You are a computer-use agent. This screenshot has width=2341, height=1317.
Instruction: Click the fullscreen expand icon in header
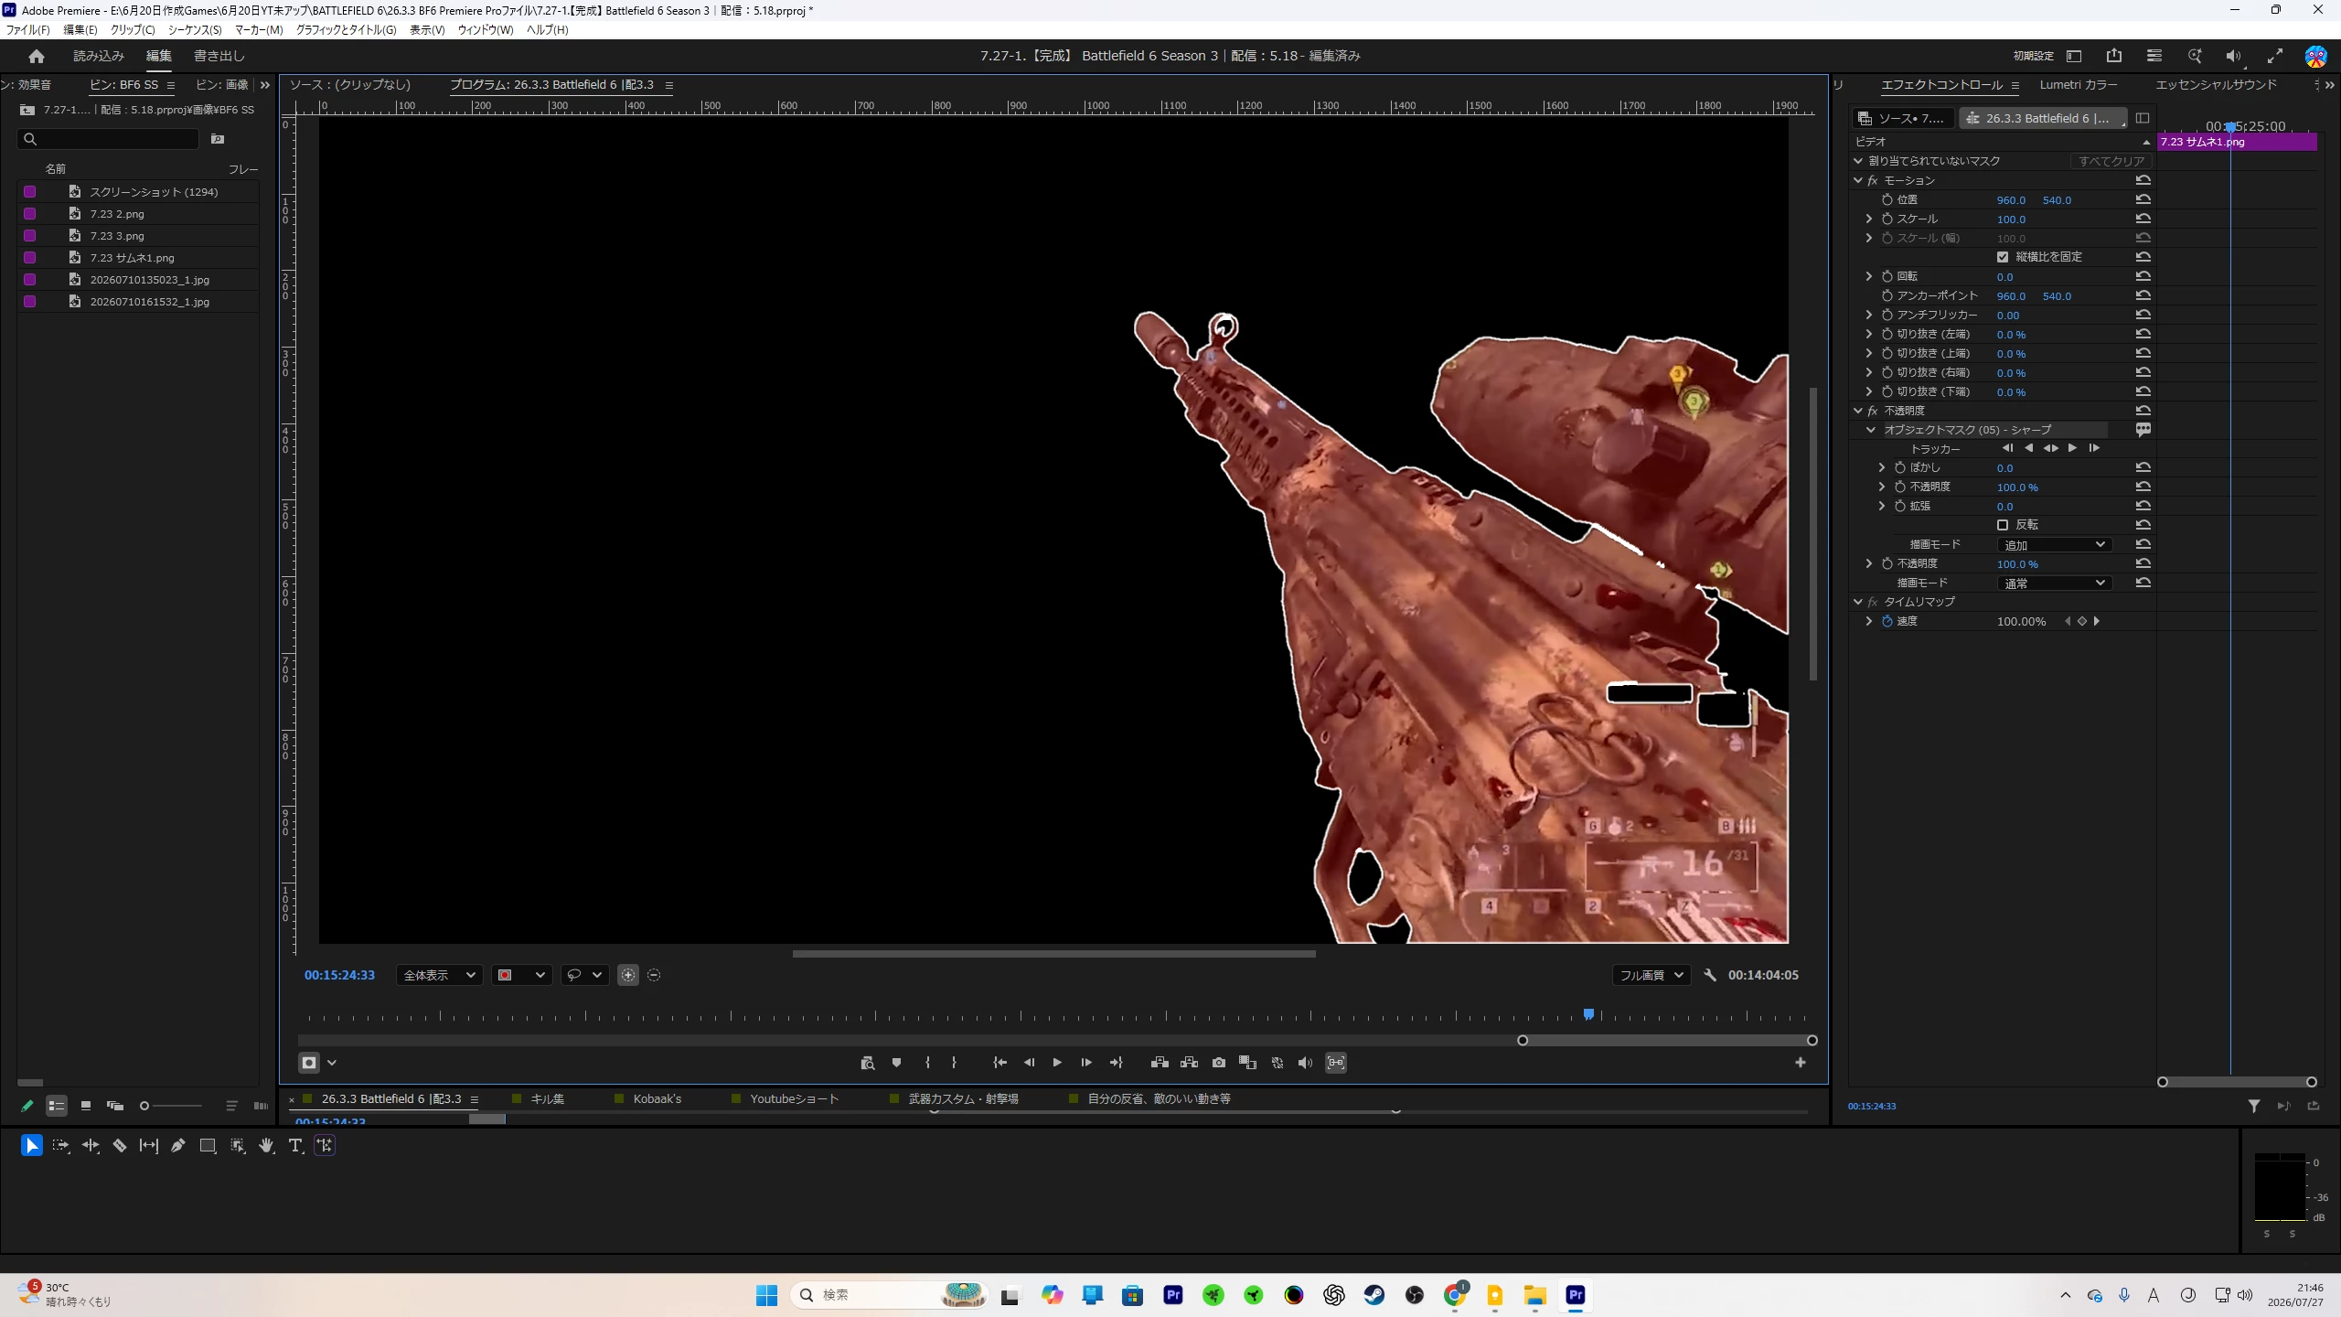2275,56
